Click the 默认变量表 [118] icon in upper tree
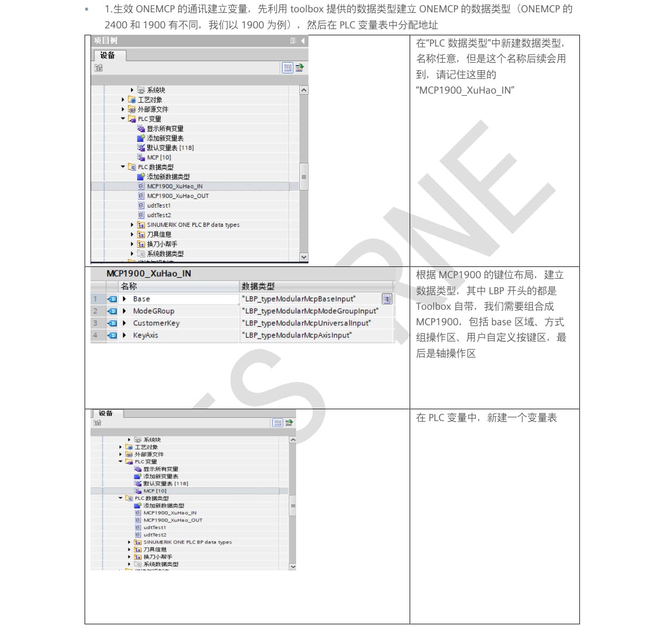The image size is (664, 635). pos(141,148)
